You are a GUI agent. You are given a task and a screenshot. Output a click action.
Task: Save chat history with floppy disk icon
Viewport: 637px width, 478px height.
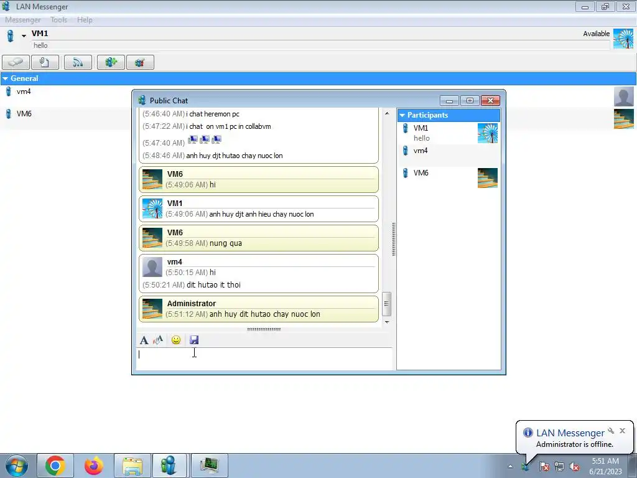click(194, 340)
